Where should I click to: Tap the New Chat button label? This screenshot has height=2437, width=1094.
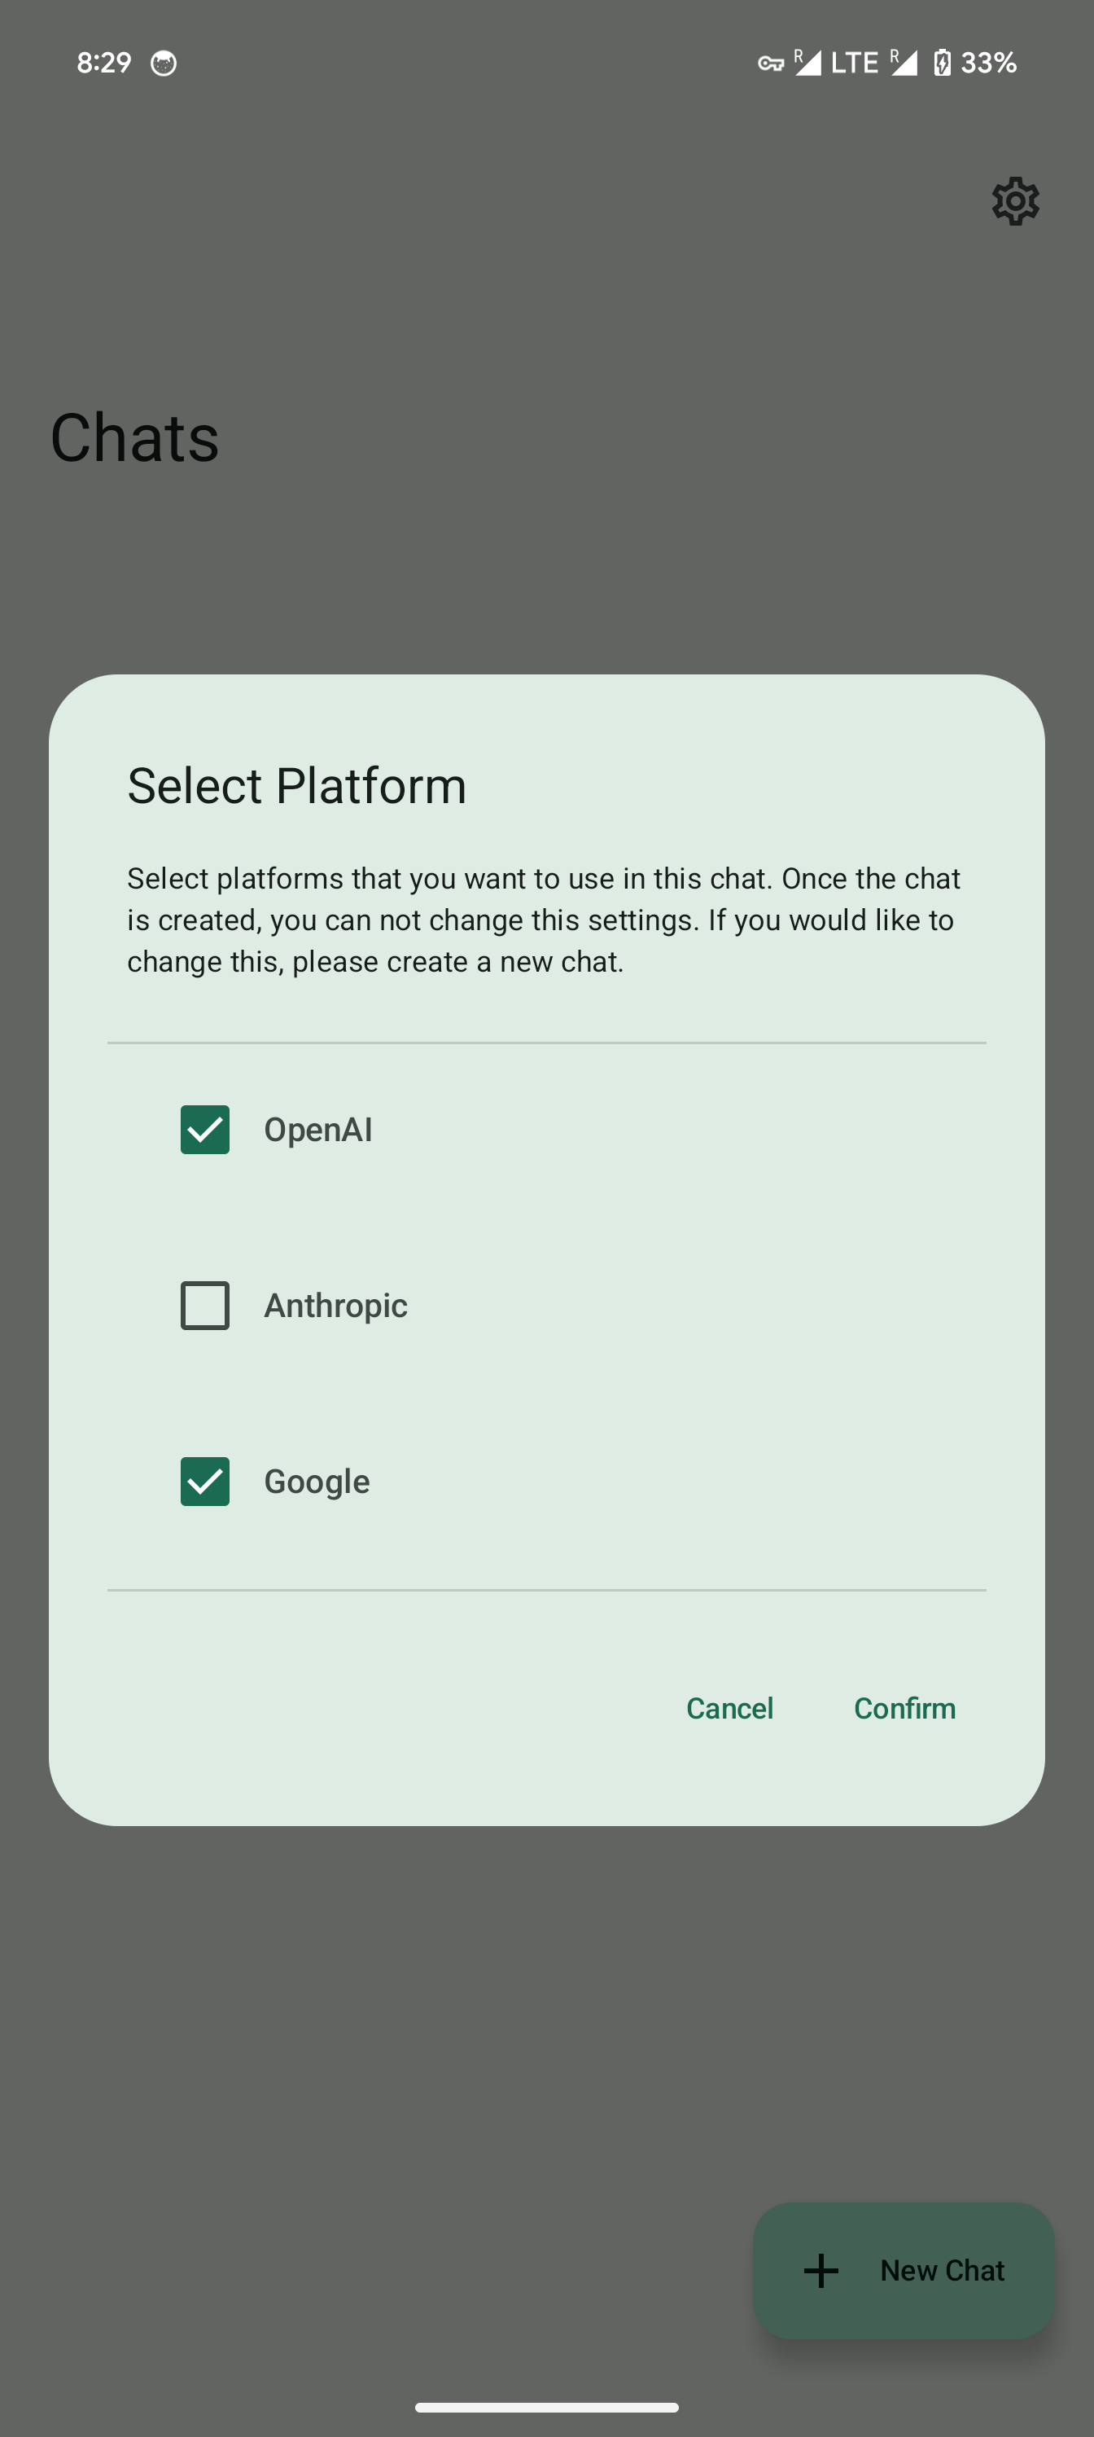click(942, 2269)
